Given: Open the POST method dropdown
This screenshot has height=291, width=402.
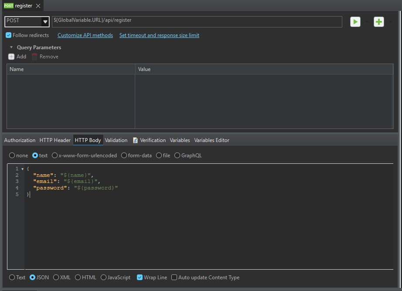Looking at the screenshot, I should (45, 21).
